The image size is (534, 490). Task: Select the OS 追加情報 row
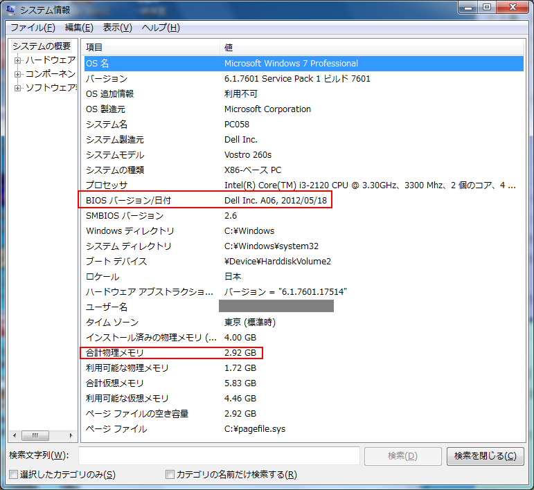pyautogui.click(x=304, y=94)
